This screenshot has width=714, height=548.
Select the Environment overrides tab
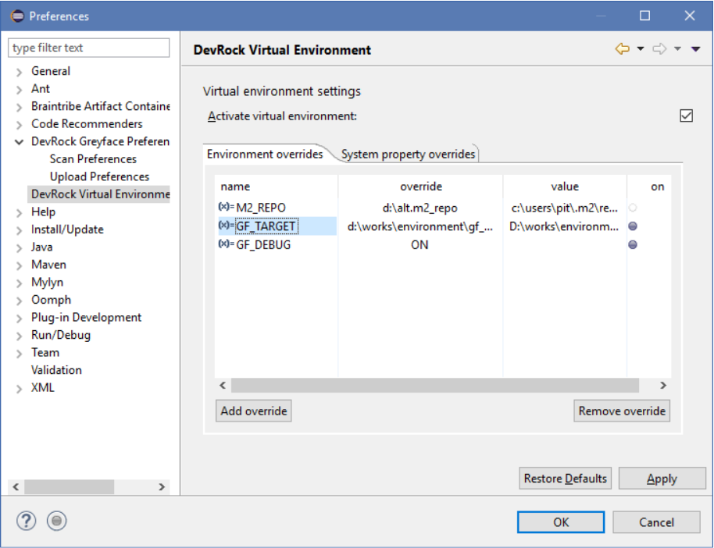(x=265, y=155)
